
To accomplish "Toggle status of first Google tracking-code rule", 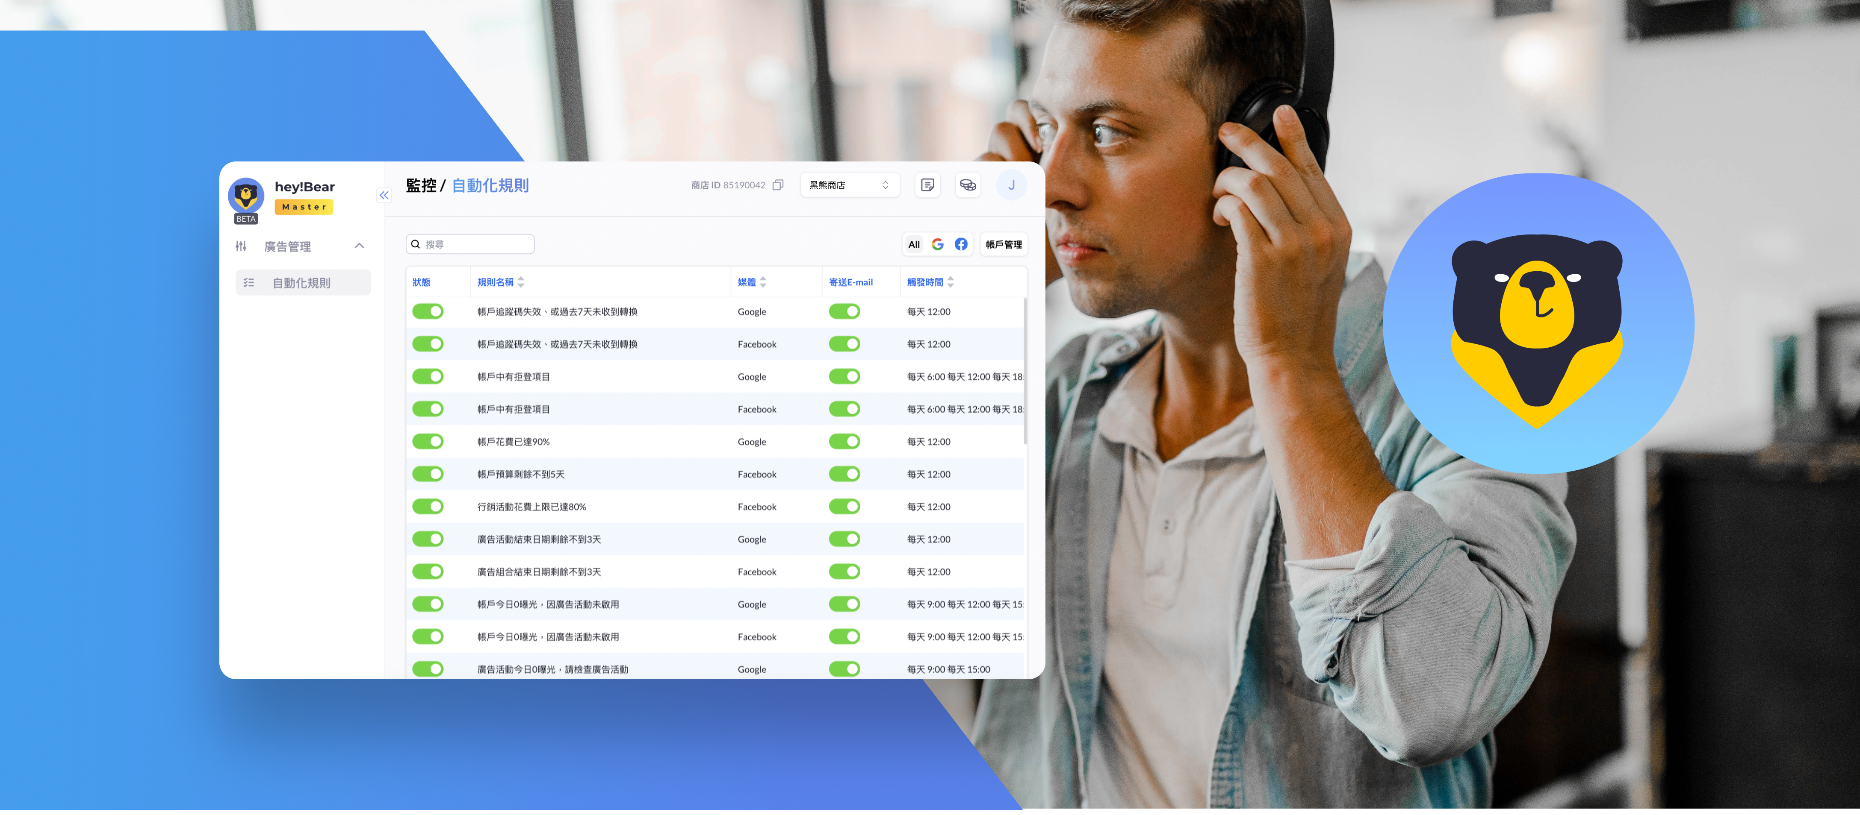I will coord(428,311).
